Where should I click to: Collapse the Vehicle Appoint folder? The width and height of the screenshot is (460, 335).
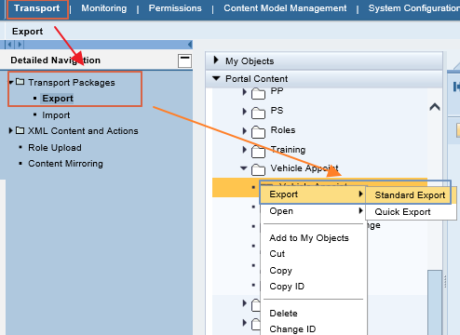244,168
